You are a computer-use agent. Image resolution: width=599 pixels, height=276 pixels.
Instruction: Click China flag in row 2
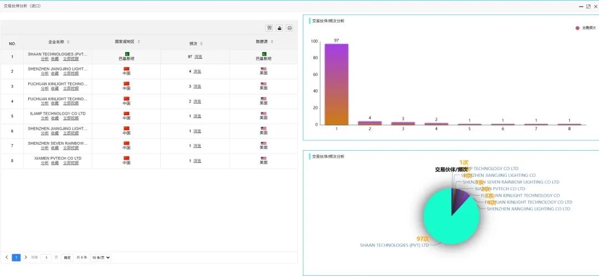pos(126,69)
